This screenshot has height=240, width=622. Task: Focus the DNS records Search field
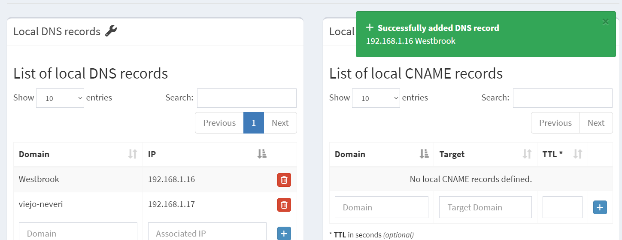(247, 98)
